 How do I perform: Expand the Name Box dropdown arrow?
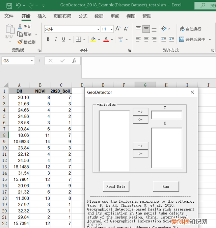coord(32,61)
